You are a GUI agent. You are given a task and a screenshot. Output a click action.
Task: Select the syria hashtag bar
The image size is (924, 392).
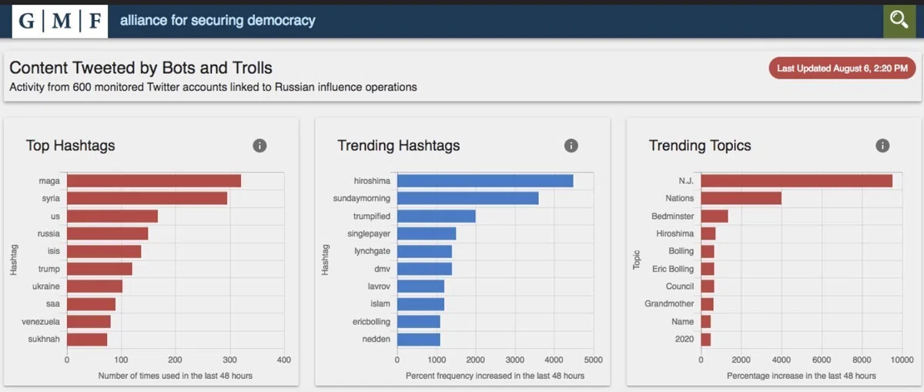(x=147, y=199)
